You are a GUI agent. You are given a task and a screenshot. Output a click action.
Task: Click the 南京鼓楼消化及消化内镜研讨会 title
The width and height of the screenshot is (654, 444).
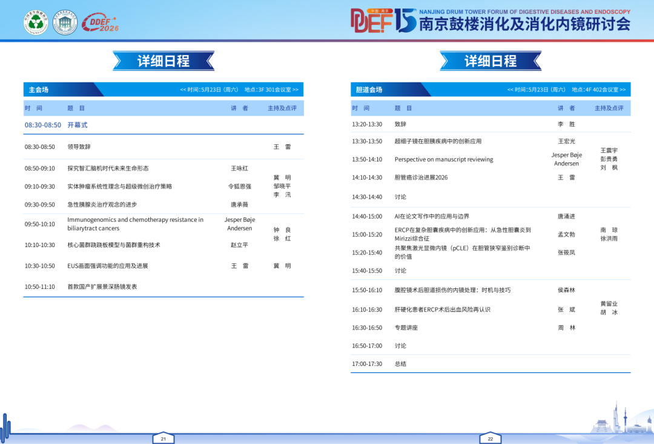tap(524, 24)
